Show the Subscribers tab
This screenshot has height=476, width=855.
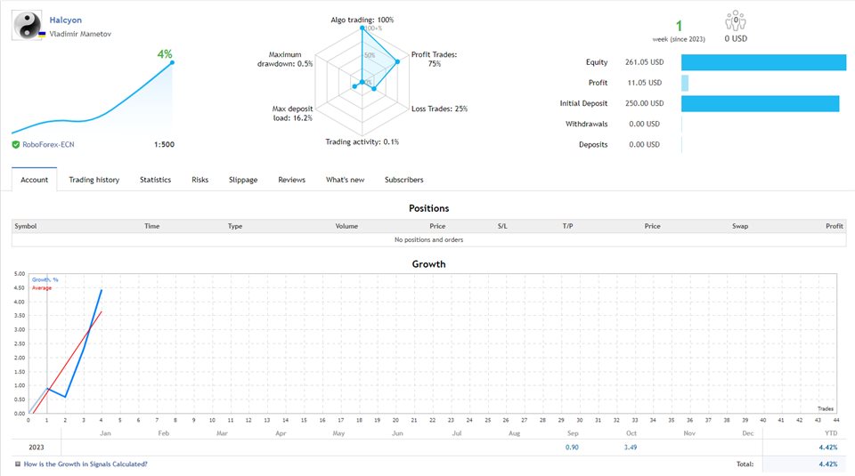(403, 180)
